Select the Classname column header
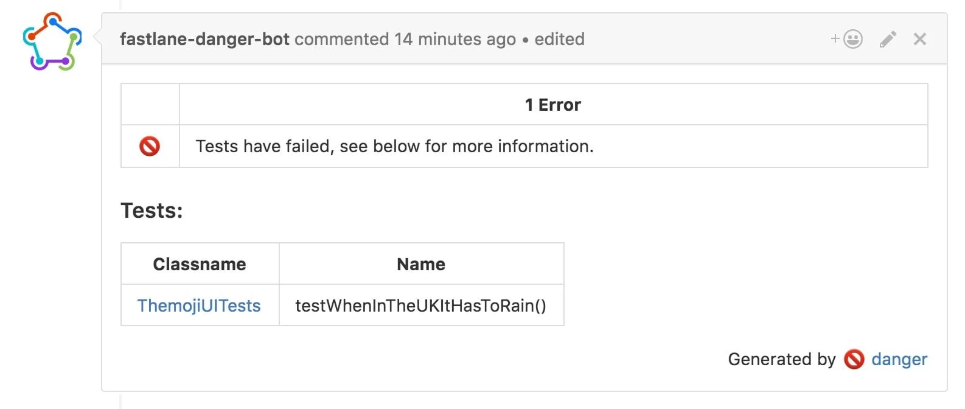Viewport: 965px width, 409px height. pyautogui.click(x=200, y=264)
